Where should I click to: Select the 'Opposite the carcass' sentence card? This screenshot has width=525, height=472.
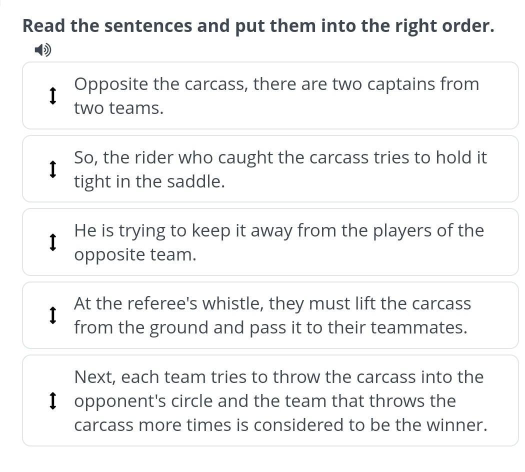270,95
